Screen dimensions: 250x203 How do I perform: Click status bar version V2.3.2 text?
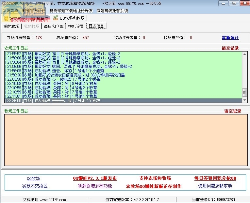click(x=146, y=200)
